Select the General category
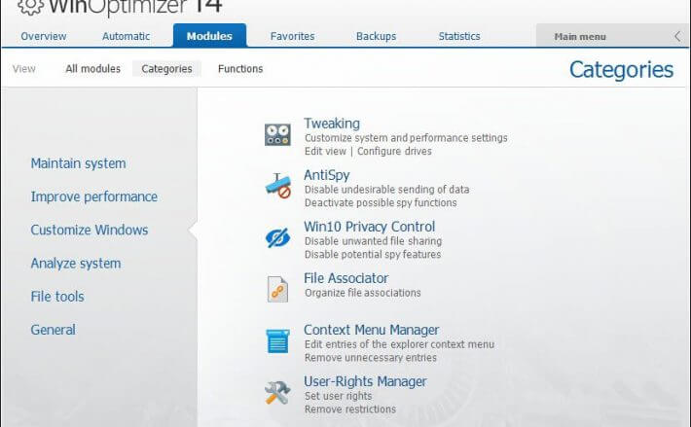Image resolution: width=691 pixels, height=427 pixels. click(x=53, y=330)
